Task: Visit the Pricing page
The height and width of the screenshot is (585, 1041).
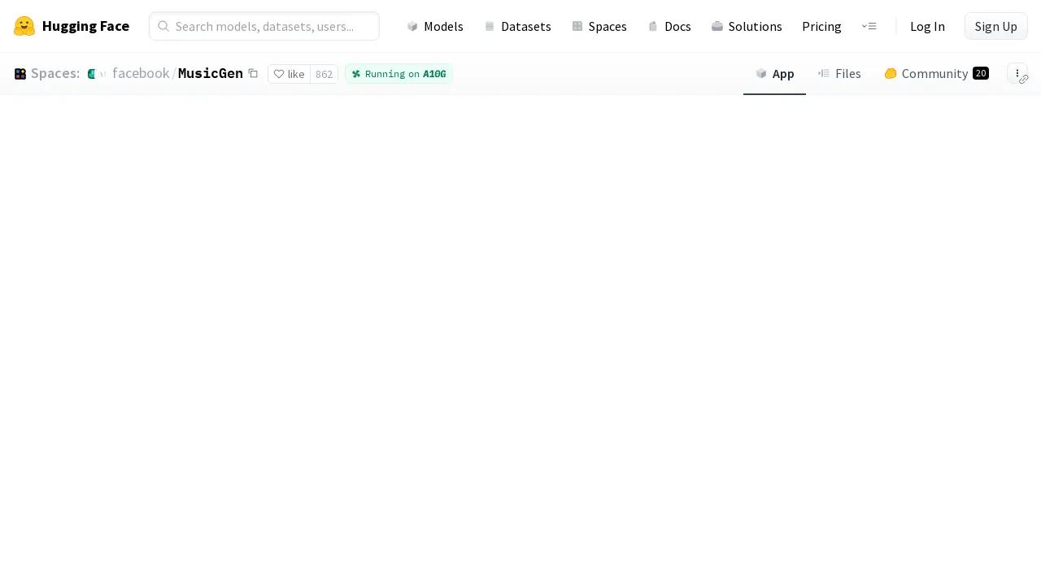Action: 821,26
